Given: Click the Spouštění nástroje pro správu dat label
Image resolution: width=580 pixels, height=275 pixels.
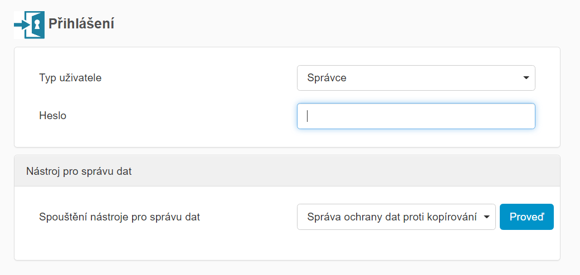Looking at the screenshot, I should [119, 217].
